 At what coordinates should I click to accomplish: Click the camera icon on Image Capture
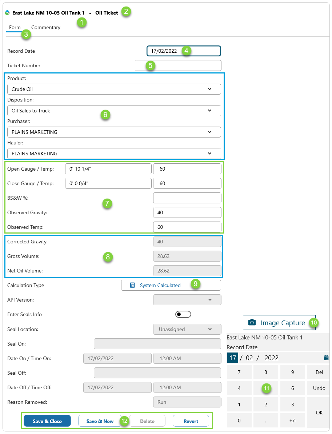[252, 323]
